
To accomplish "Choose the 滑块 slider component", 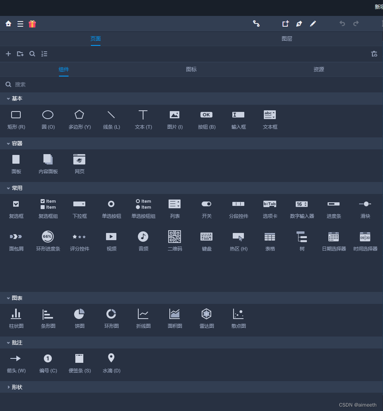I will (365, 209).
